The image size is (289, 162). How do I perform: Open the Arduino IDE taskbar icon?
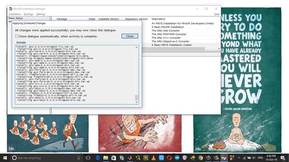tap(177, 158)
